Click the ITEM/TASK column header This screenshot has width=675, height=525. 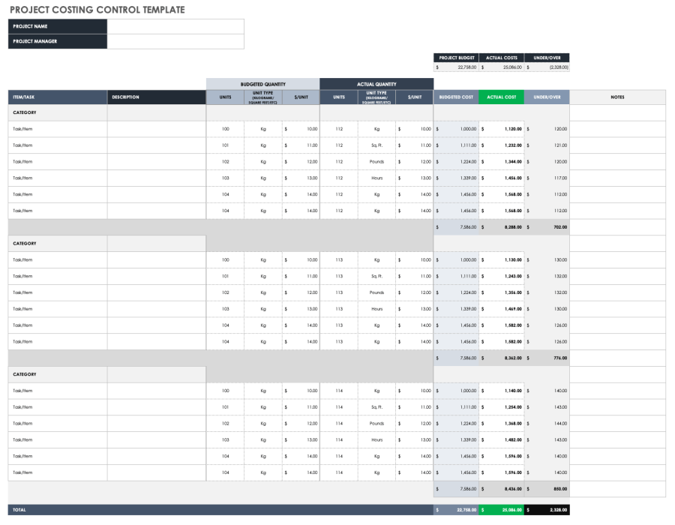click(x=58, y=97)
